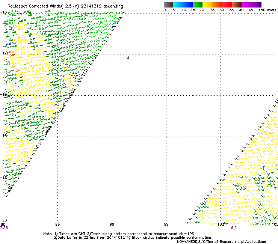Click the magenta 40-45 knots color swatch

point(246,5)
